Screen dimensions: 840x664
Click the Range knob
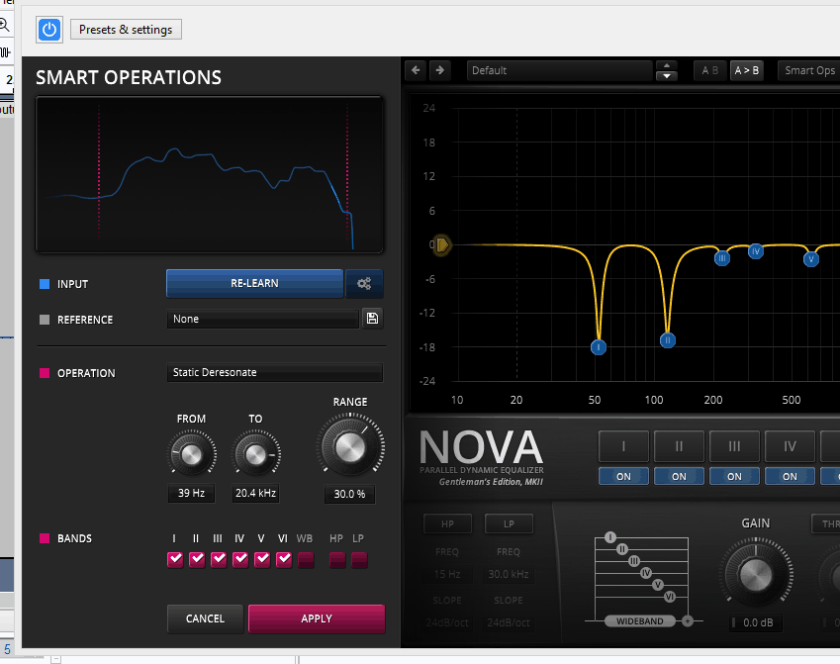pyautogui.click(x=349, y=448)
